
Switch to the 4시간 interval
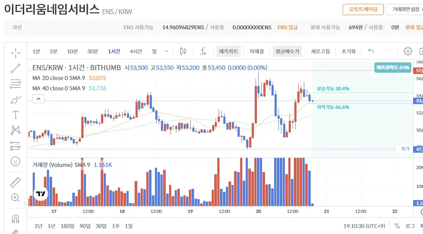(136, 52)
